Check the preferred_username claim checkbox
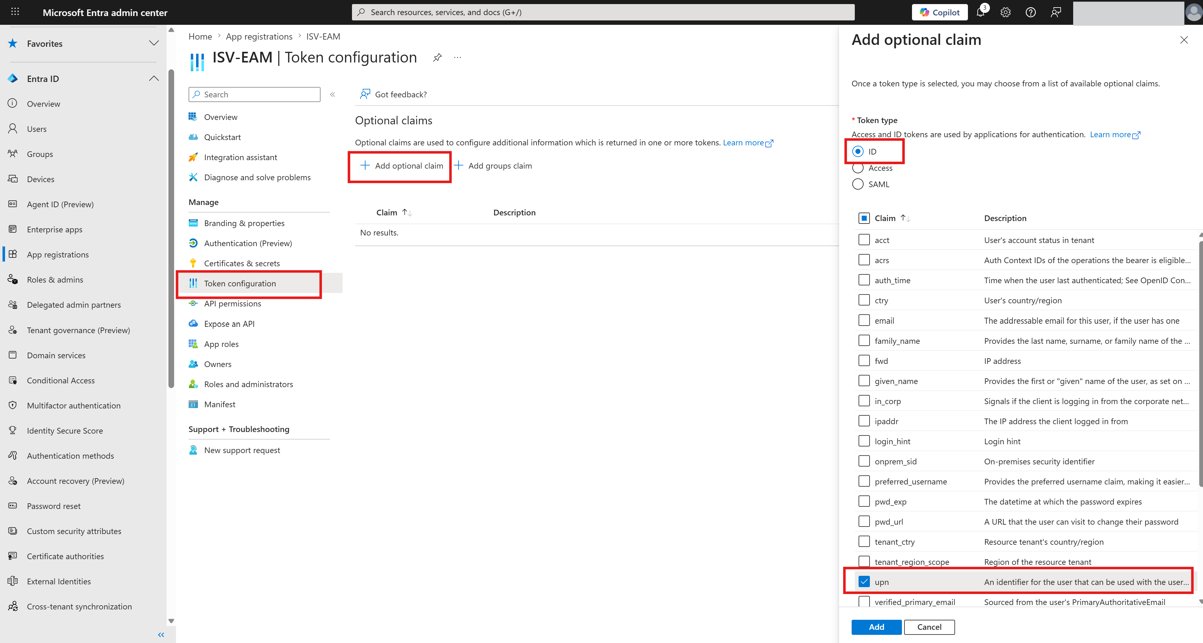 tap(864, 481)
